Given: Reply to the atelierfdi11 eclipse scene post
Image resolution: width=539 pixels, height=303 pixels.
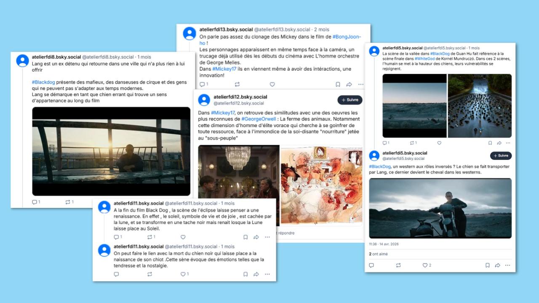Looking at the screenshot, I should click(116, 237).
